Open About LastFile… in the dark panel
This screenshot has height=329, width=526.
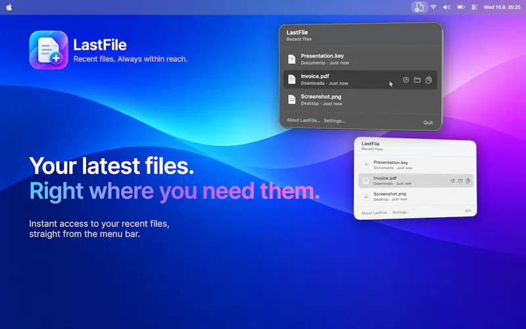(303, 120)
